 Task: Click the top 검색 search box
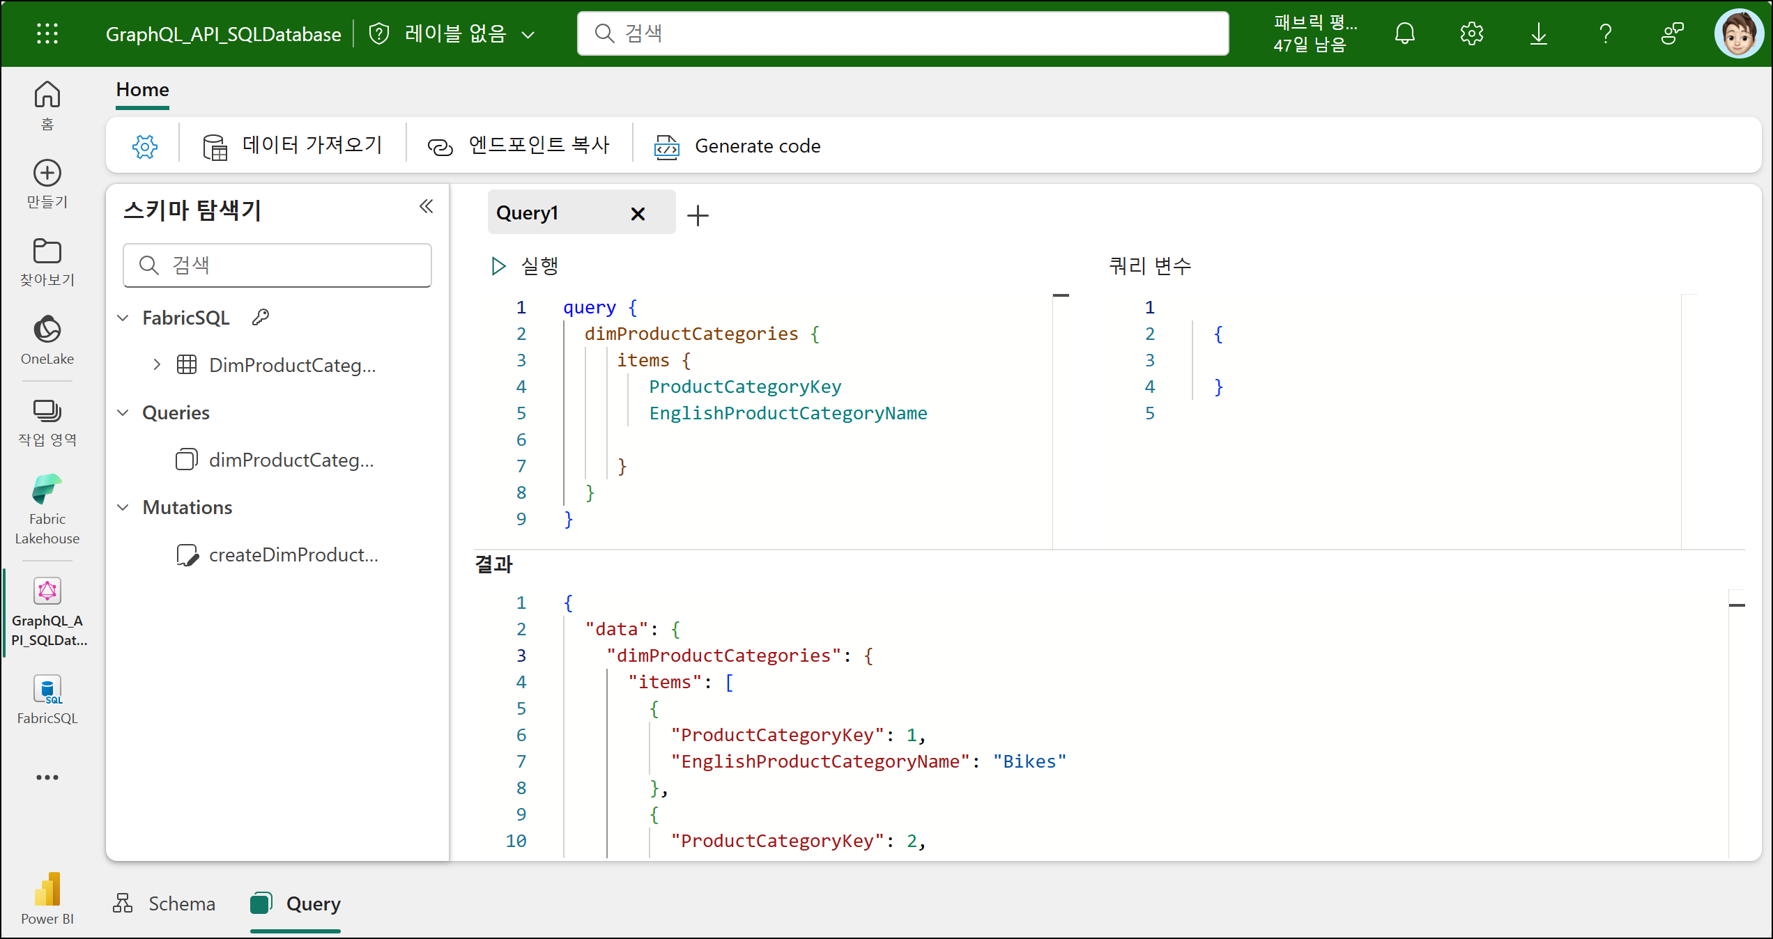[x=903, y=33]
